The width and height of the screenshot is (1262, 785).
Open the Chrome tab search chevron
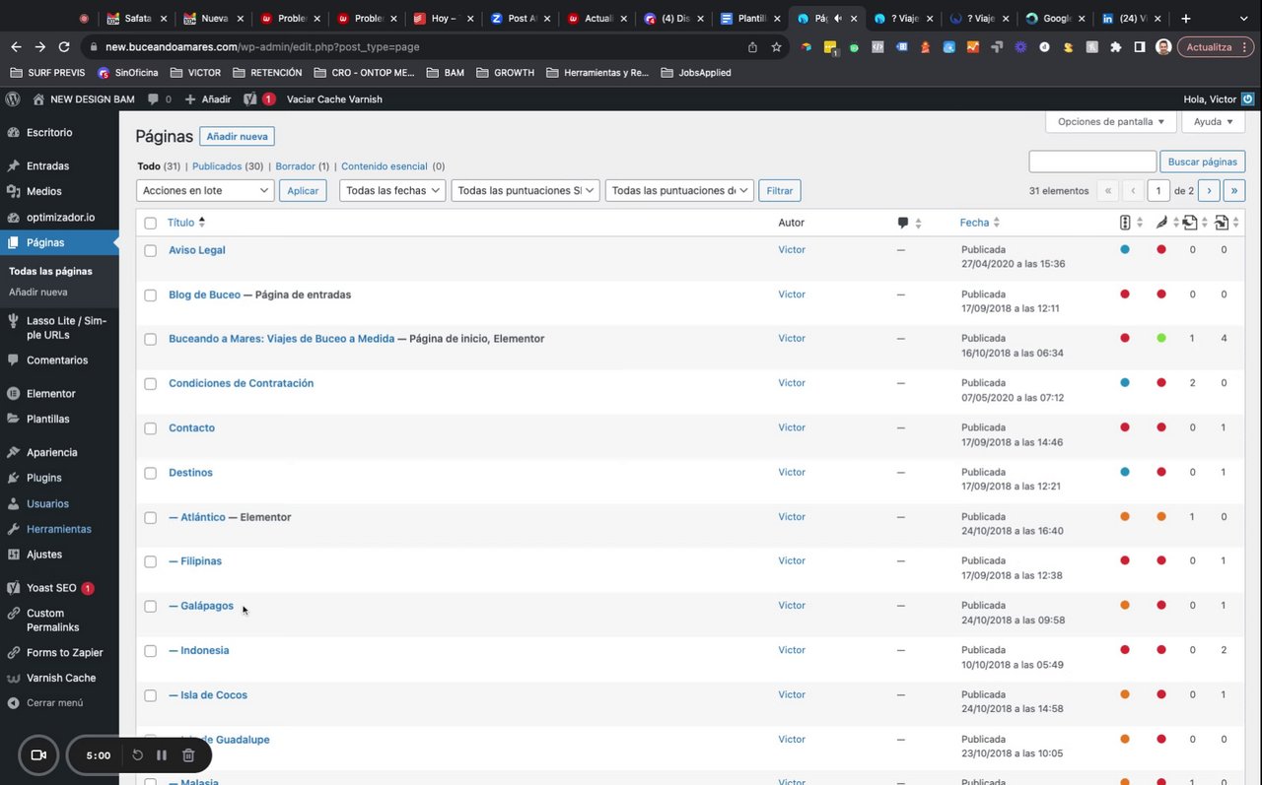(x=1244, y=18)
